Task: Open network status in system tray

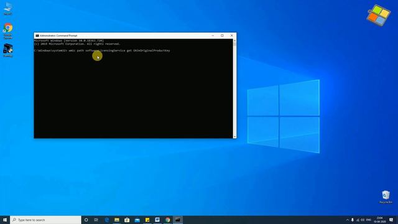Action: click(358, 220)
